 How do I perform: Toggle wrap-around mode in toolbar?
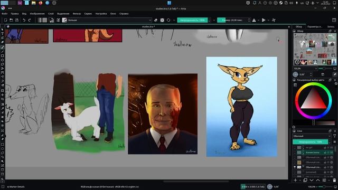(x=274, y=20)
